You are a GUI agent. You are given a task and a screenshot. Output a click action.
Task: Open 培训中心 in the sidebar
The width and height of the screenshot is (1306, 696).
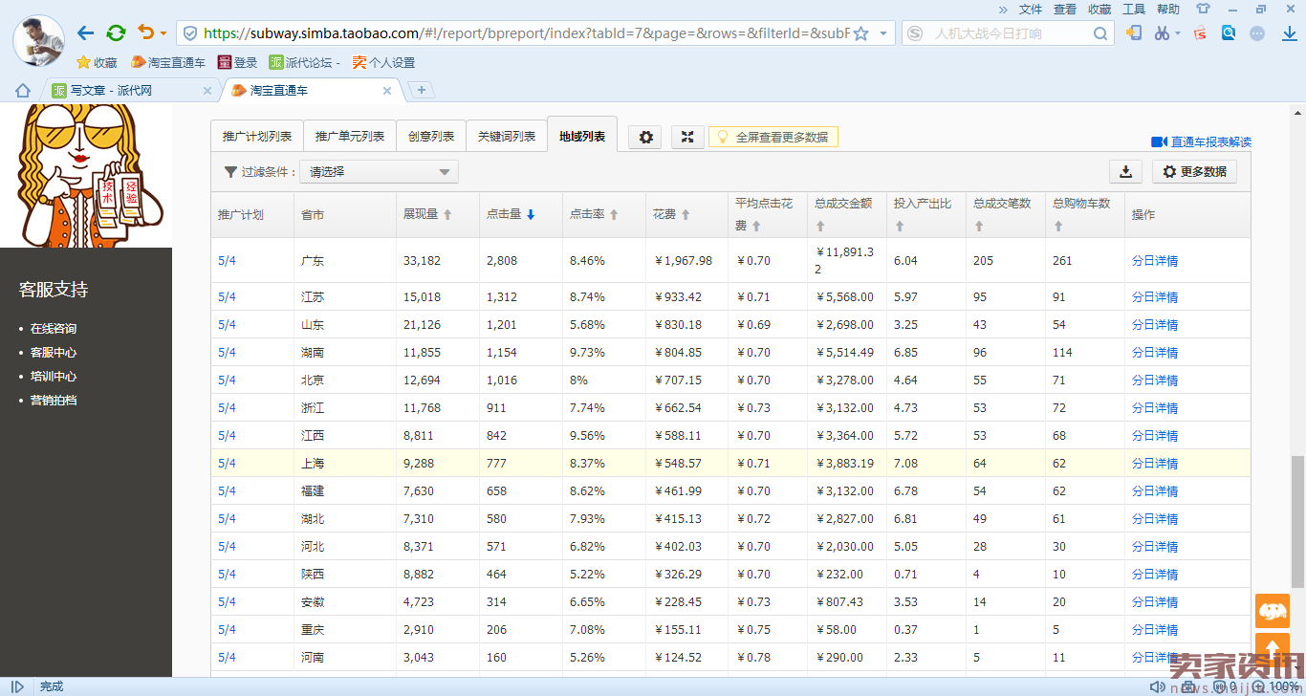[x=54, y=376]
